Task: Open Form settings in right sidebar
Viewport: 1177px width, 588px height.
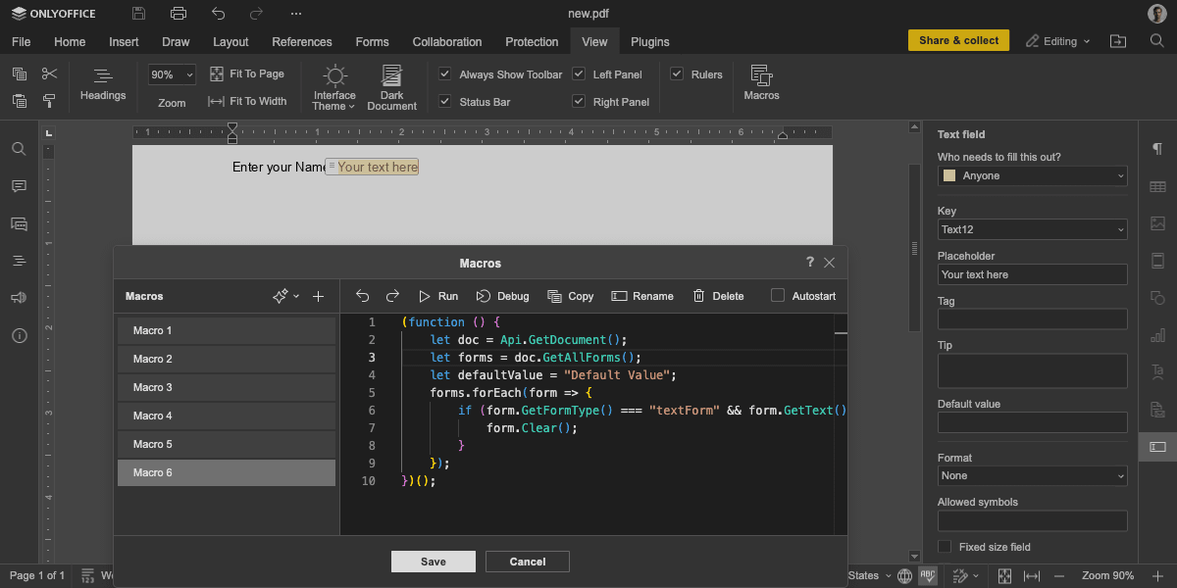Action: [1157, 447]
